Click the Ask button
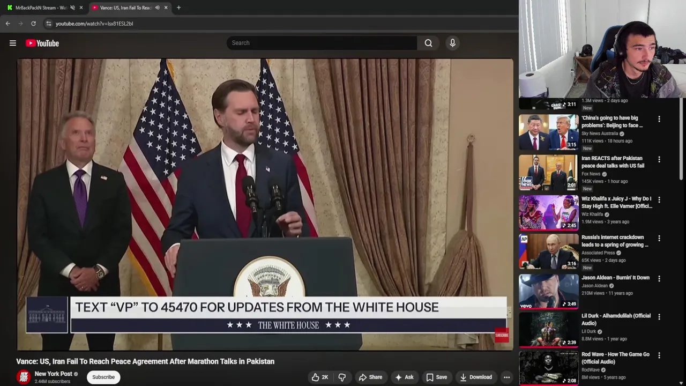This screenshot has height=386, width=686. (x=404, y=377)
